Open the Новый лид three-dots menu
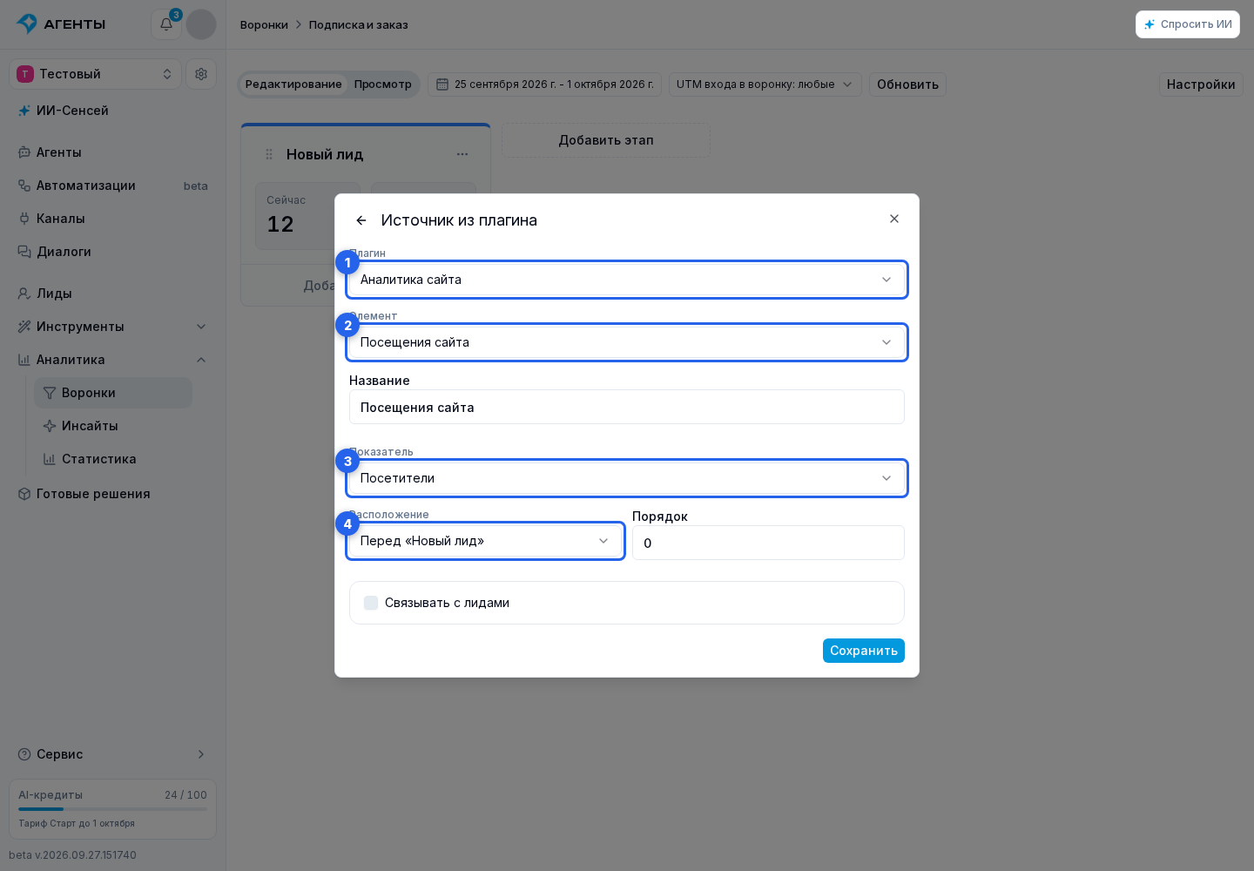This screenshot has height=871, width=1254. pos(462,154)
